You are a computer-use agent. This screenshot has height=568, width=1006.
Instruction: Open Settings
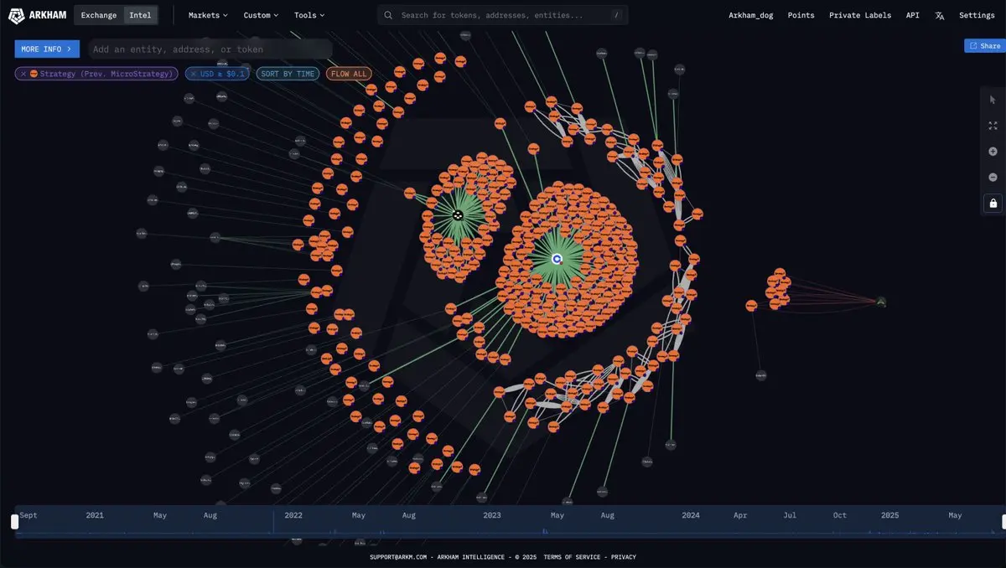pos(977,15)
